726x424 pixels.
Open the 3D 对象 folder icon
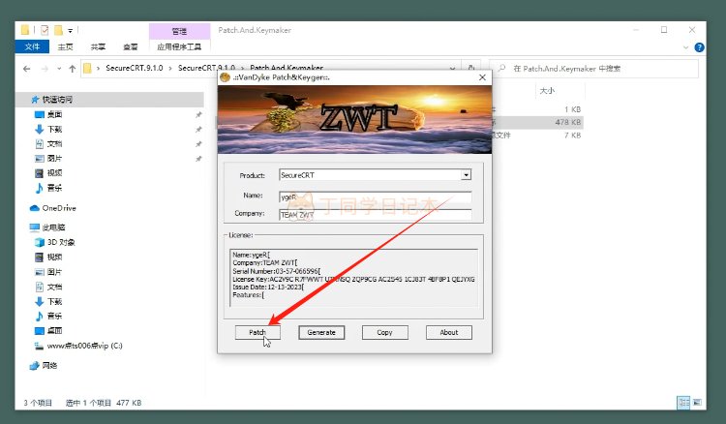[39, 242]
